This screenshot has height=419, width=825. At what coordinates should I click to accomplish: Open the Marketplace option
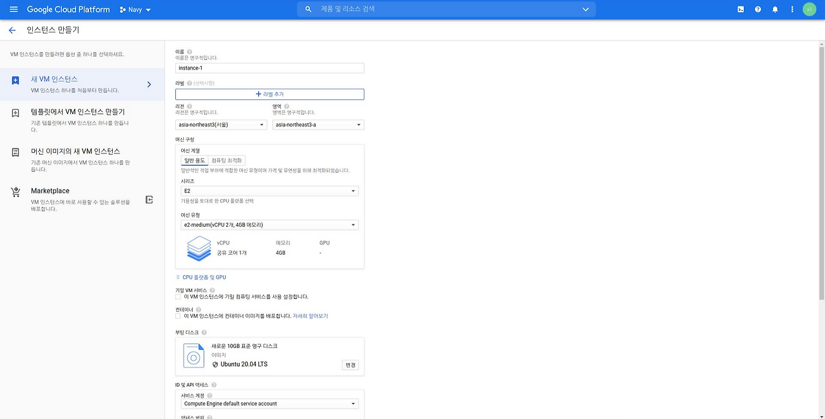tap(82, 199)
